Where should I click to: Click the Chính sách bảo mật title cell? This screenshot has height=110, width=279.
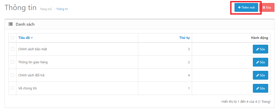pyautogui.click(x=77, y=49)
